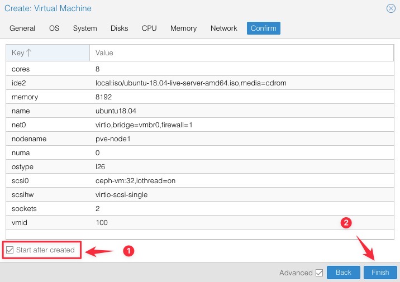Click the Back button

pyautogui.click(x=344, y=273)
